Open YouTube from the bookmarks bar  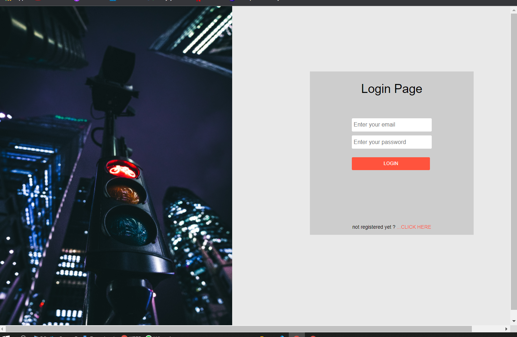click(38, 1)
